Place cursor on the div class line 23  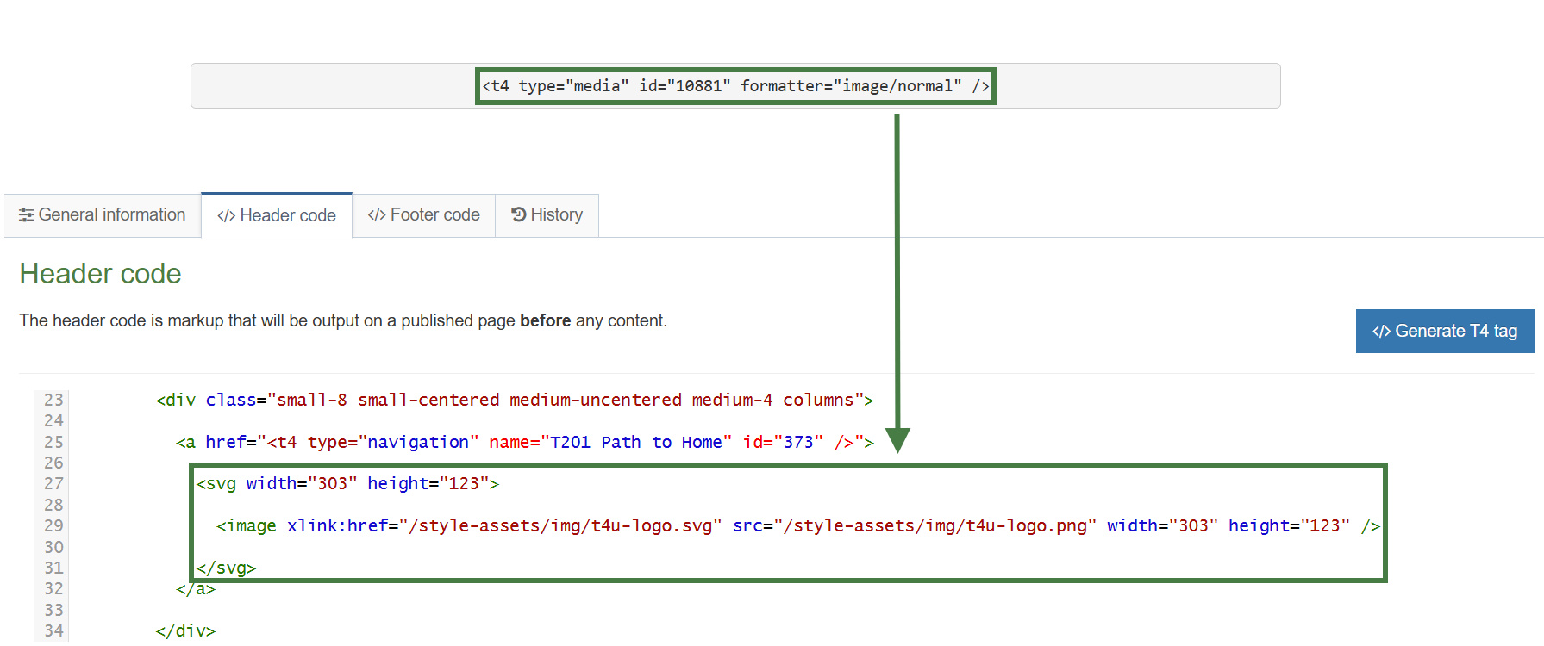[514, 401]
